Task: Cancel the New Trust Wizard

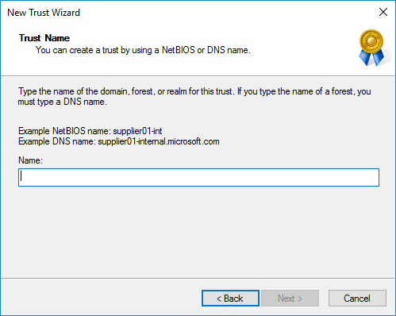Action: click(357, 299)
